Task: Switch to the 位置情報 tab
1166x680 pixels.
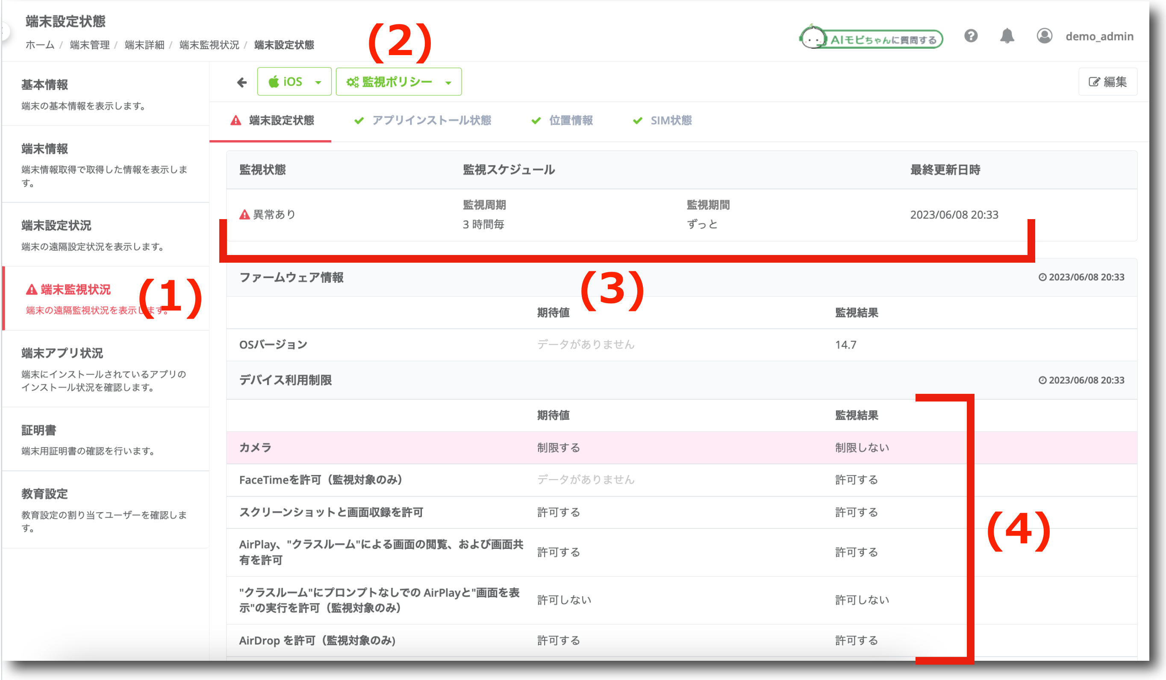Action: 562,120
